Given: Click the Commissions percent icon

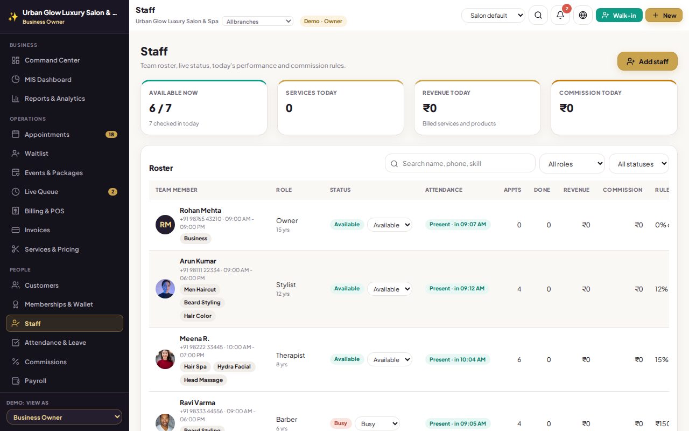Looking at the screenshot, I should [16, 362].
